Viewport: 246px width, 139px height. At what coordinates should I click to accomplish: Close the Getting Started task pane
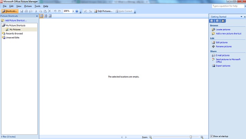tap(244, 16)
